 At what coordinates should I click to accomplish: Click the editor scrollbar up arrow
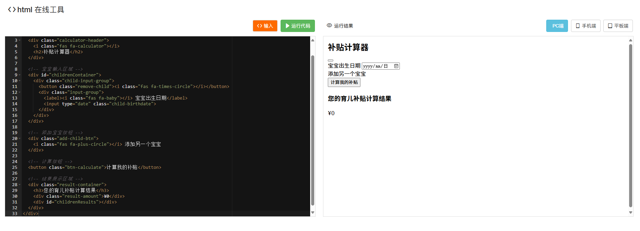[x=313, y=40]
